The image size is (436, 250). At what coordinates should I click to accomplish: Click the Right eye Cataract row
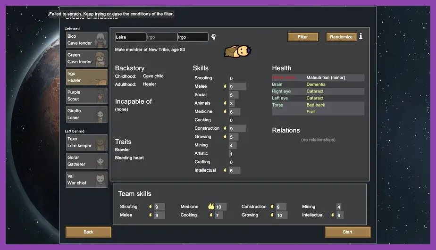(318, 91)
